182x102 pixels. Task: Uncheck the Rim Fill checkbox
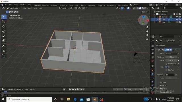(x=166, y=67)
